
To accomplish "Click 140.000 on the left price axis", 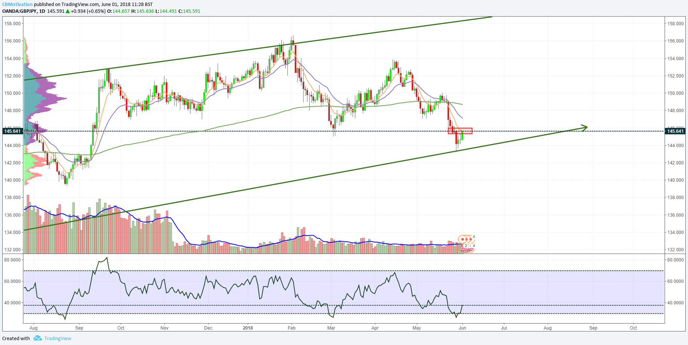I will (x=12, y=180).
